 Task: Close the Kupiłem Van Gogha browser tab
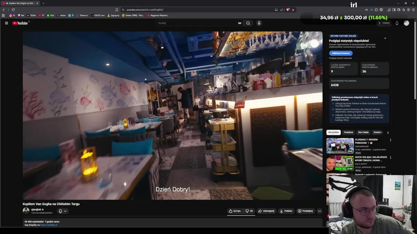tap(37, 3)
